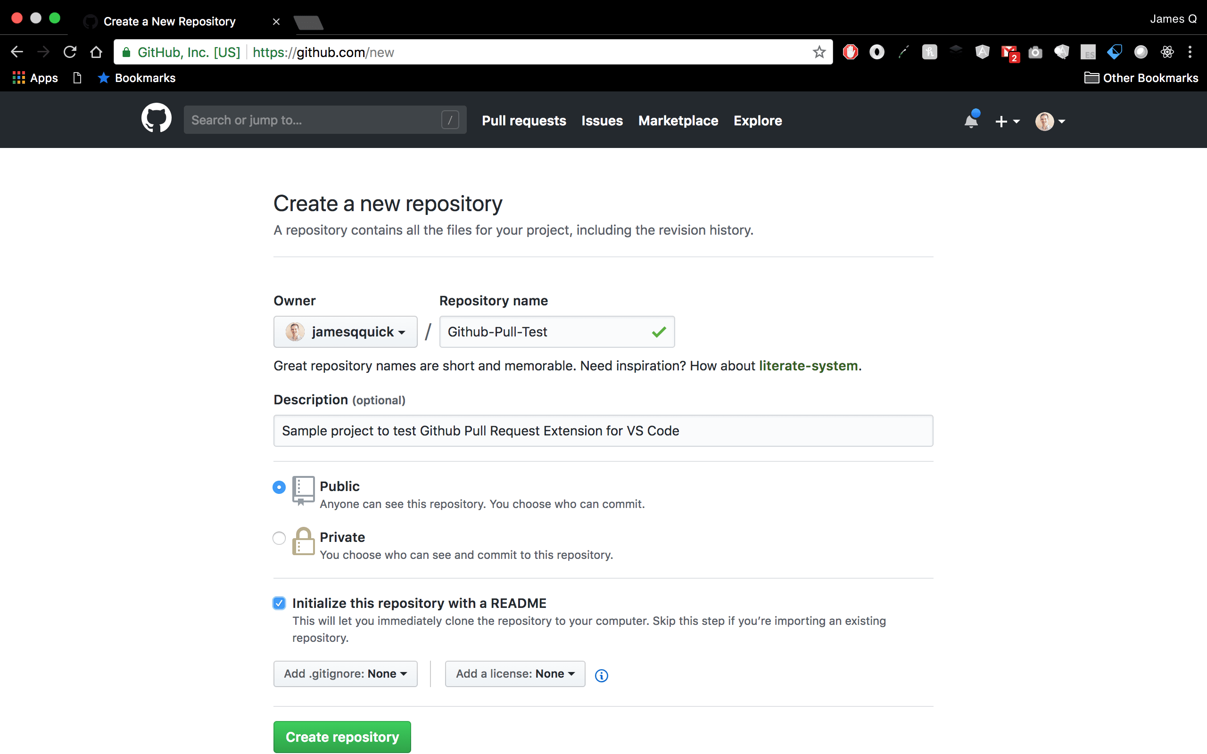
Task: Expand Add a license dropdown
Action: coord(515,674)
